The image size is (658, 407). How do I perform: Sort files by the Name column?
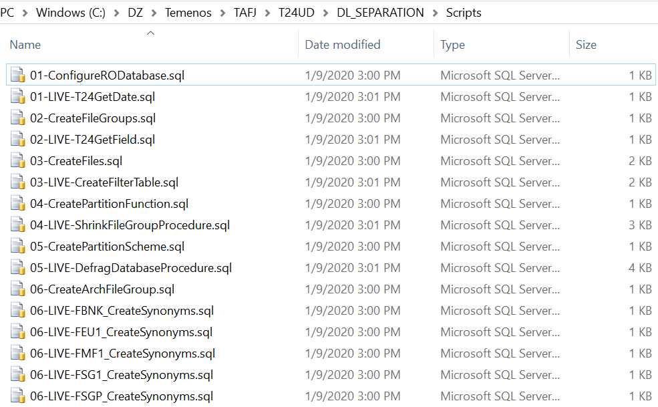pyautogui.click(x=25, y=45)
